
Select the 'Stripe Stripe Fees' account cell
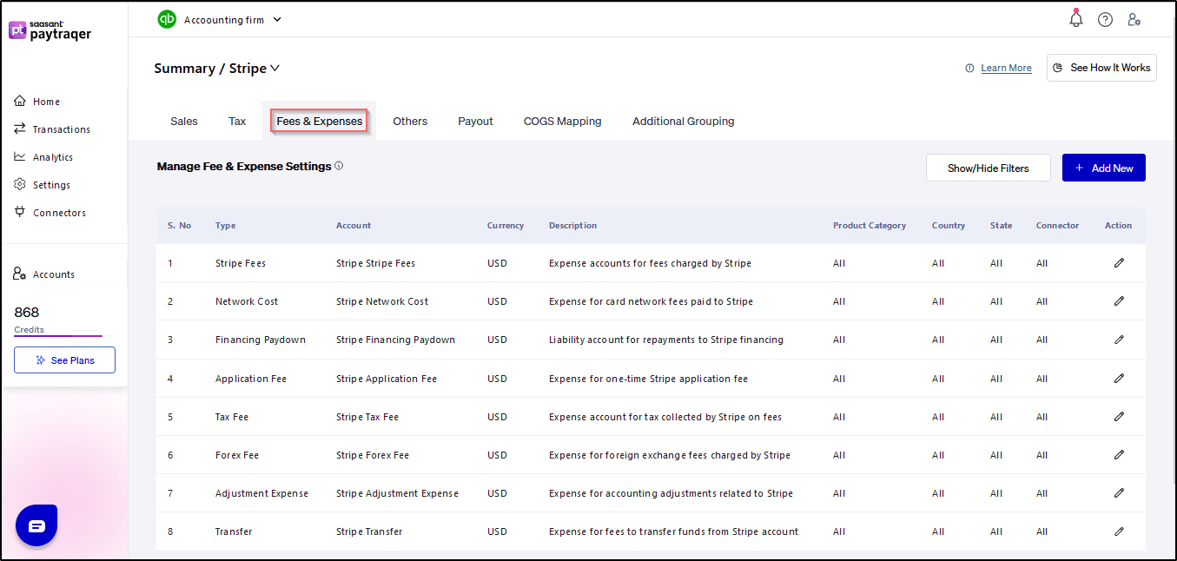click(x=375, y=263)
